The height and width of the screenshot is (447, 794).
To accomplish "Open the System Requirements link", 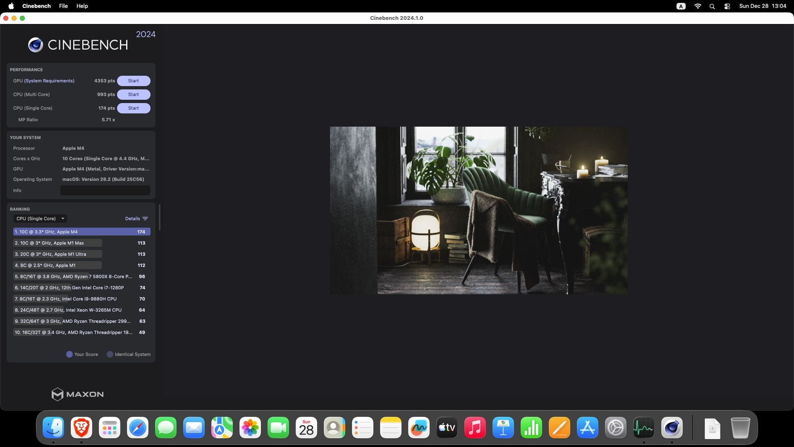I will [49, 81].
